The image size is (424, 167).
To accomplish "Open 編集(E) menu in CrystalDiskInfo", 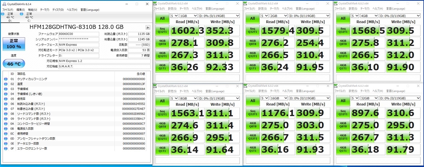I will 20,10.
